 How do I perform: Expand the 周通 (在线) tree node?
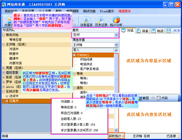[4, 68]
